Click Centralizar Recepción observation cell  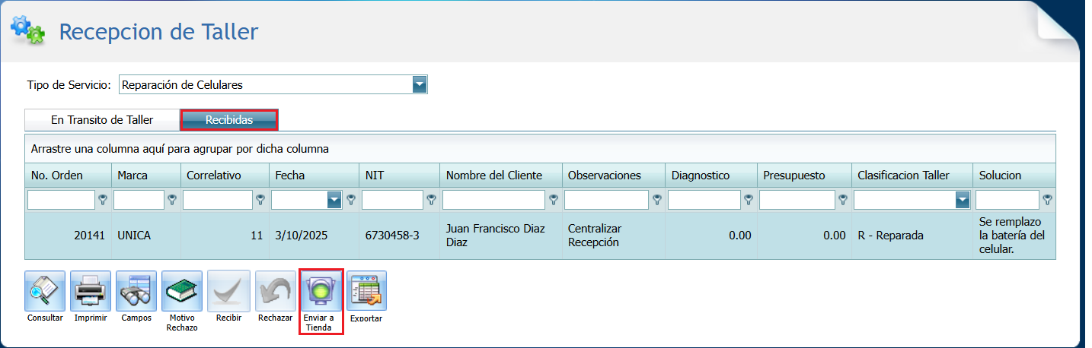(x=614, y=236)
